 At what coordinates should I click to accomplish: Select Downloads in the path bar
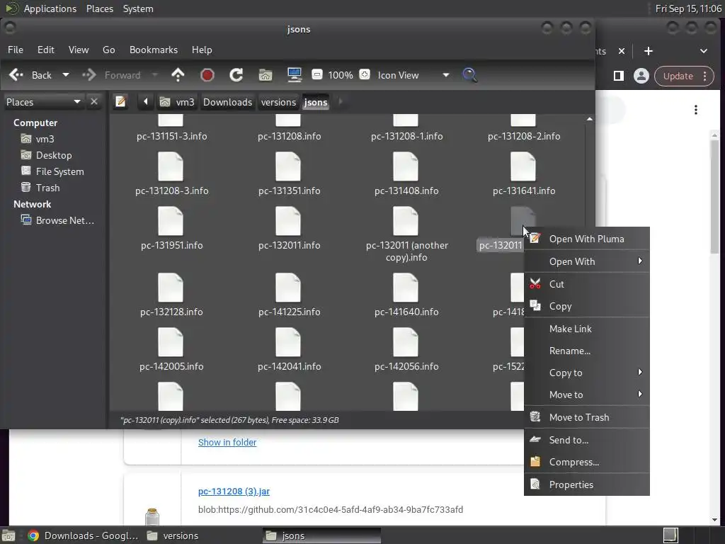(227, 102)
